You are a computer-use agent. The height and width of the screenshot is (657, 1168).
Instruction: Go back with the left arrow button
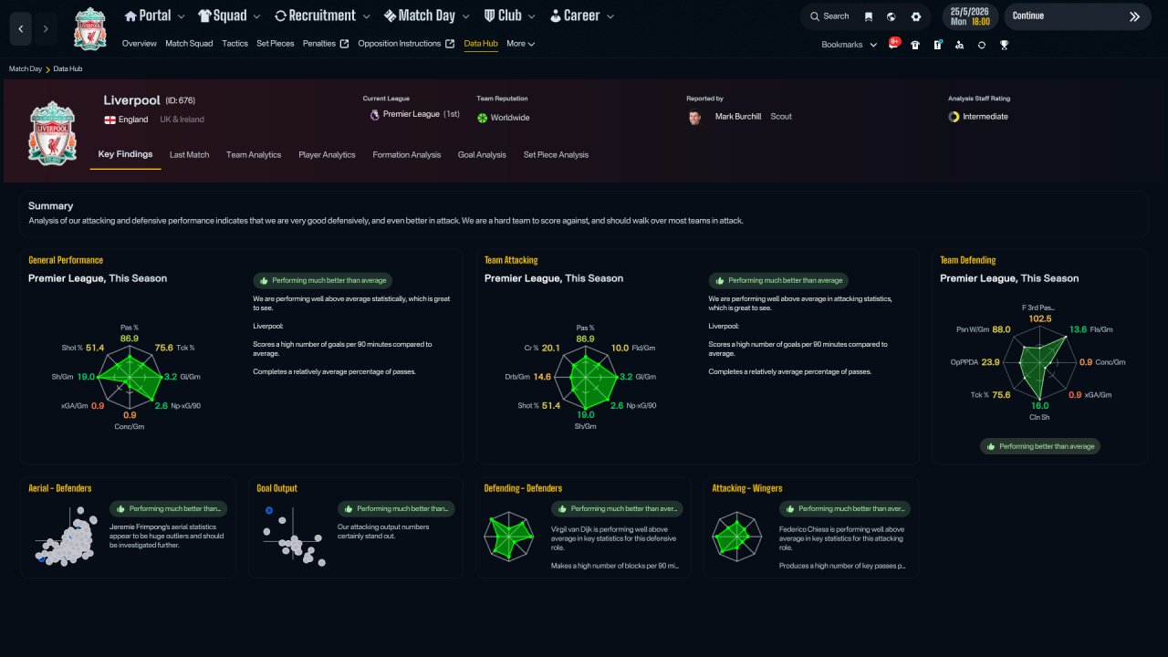click(21, 29)
